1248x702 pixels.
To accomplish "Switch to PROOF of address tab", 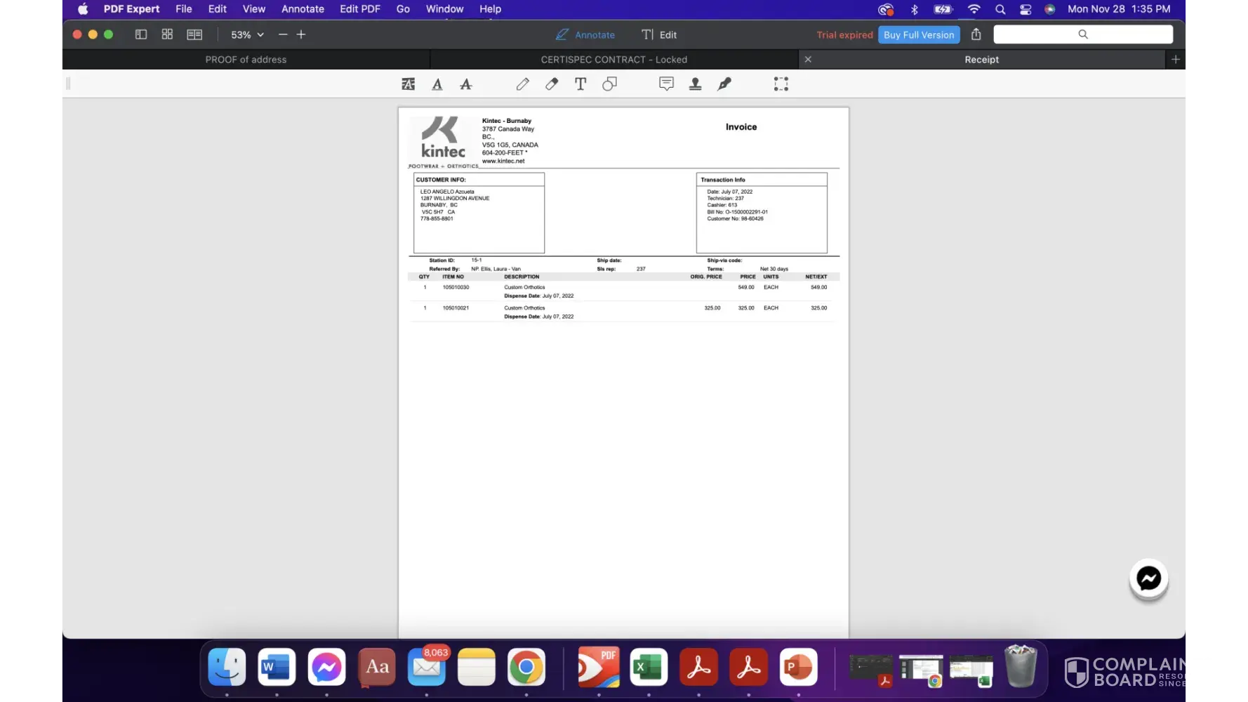I will tap(246, 60).
